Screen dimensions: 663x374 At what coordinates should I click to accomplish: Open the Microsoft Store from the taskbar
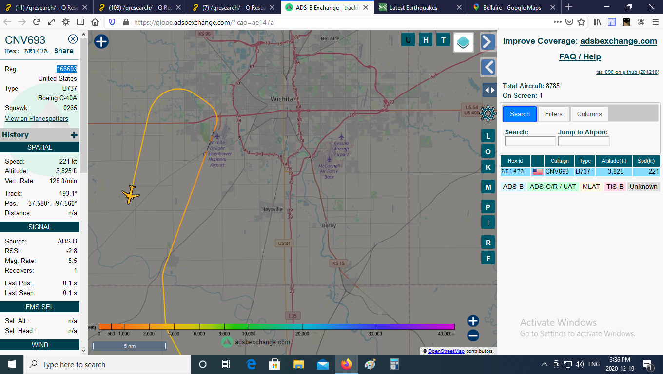tap(274, 364)
